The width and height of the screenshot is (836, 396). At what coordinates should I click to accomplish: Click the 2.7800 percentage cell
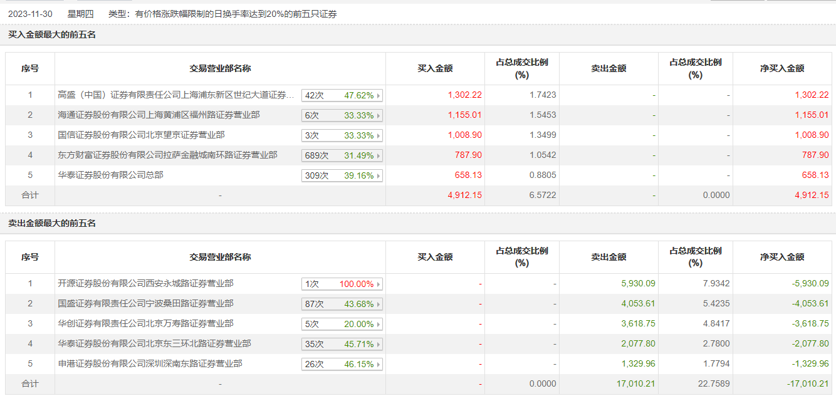[716, 344]
